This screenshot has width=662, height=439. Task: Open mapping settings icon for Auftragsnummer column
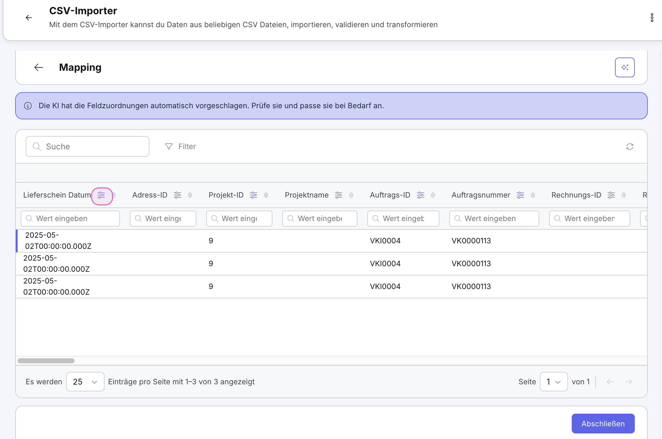[x=520, y=195]
